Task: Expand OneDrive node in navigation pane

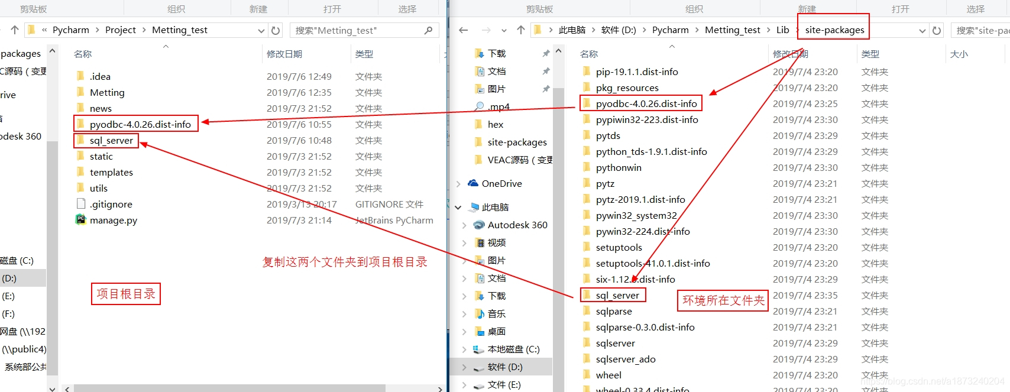Action: coord(458,184)
